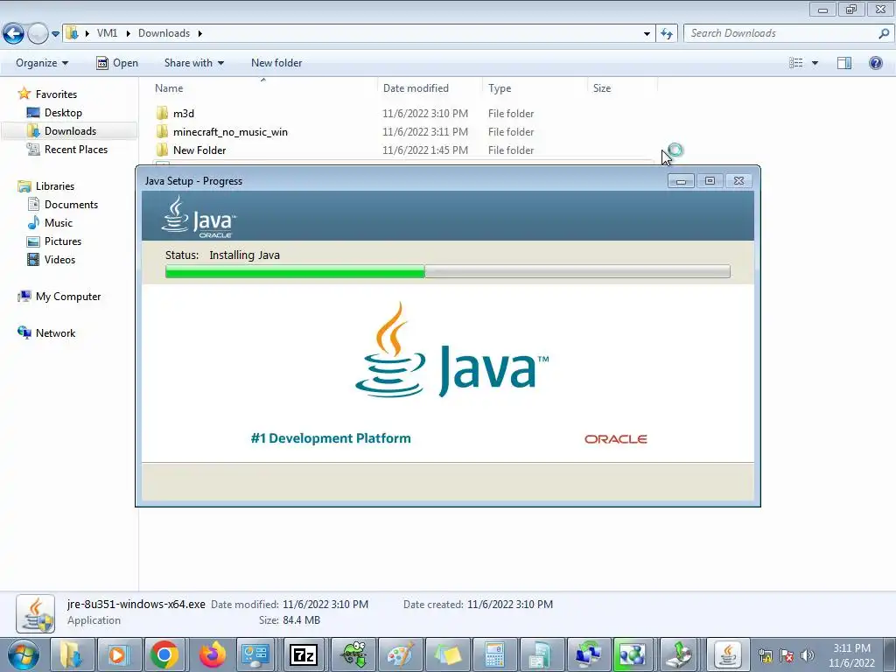
Task: Open the recent locations dropdown arrow
Action: point(55,34)
